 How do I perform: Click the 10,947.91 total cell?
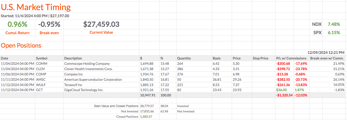click(147, 95)
